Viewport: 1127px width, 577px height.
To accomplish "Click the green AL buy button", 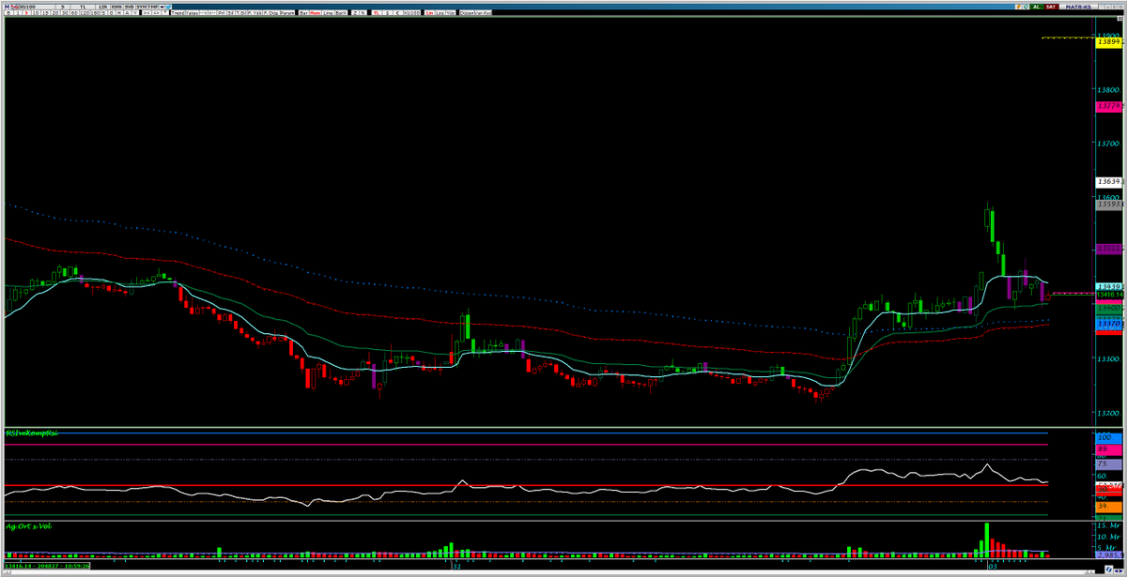I will coord(1037,7).
